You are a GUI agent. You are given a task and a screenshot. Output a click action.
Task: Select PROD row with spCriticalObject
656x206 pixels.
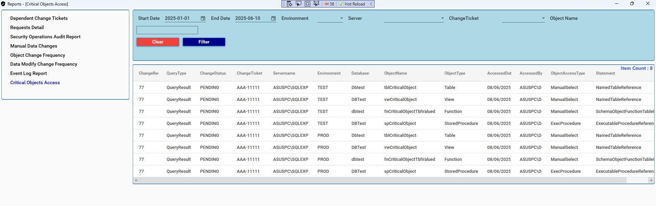tap(393, 171)
